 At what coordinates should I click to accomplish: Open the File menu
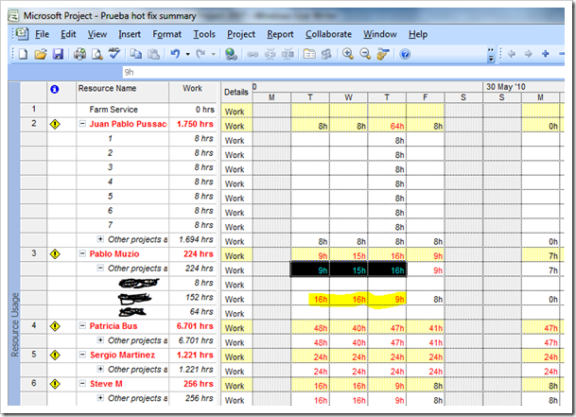point(42,34)
